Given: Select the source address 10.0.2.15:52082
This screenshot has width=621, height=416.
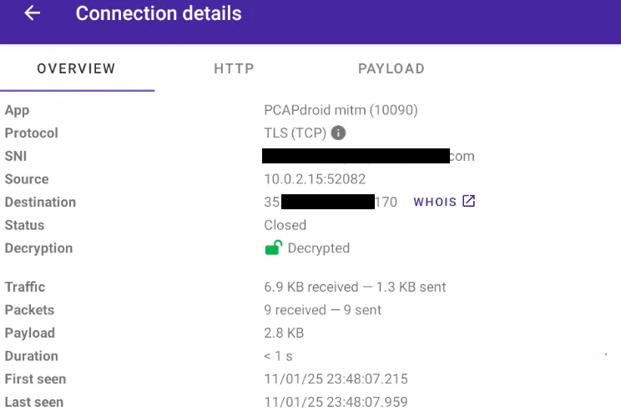Looking at the screenshot, I should (x=315, y=178).
